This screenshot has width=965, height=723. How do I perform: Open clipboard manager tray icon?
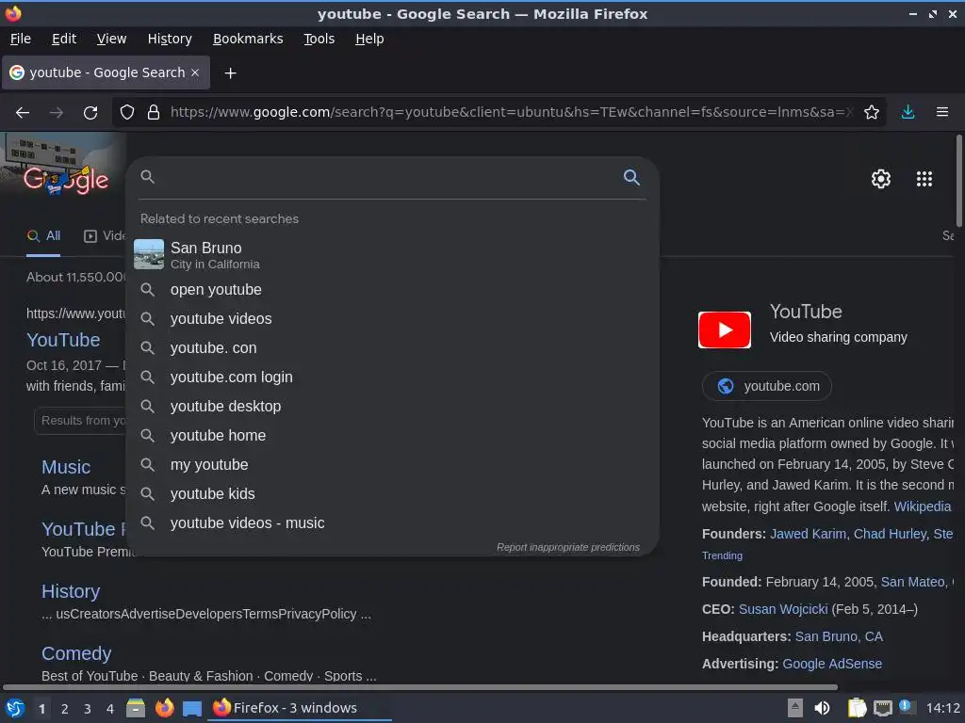(857, 708)
